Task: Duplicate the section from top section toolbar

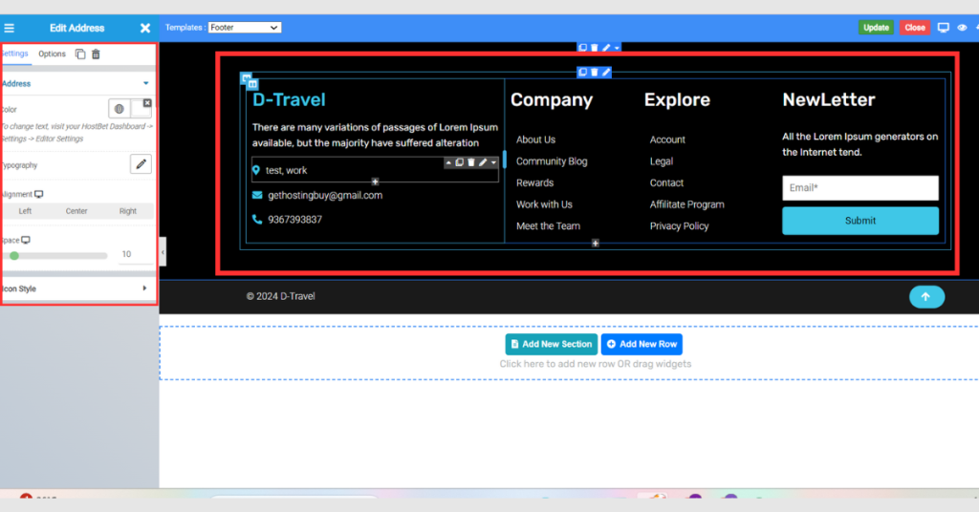Action: [582, 48]
